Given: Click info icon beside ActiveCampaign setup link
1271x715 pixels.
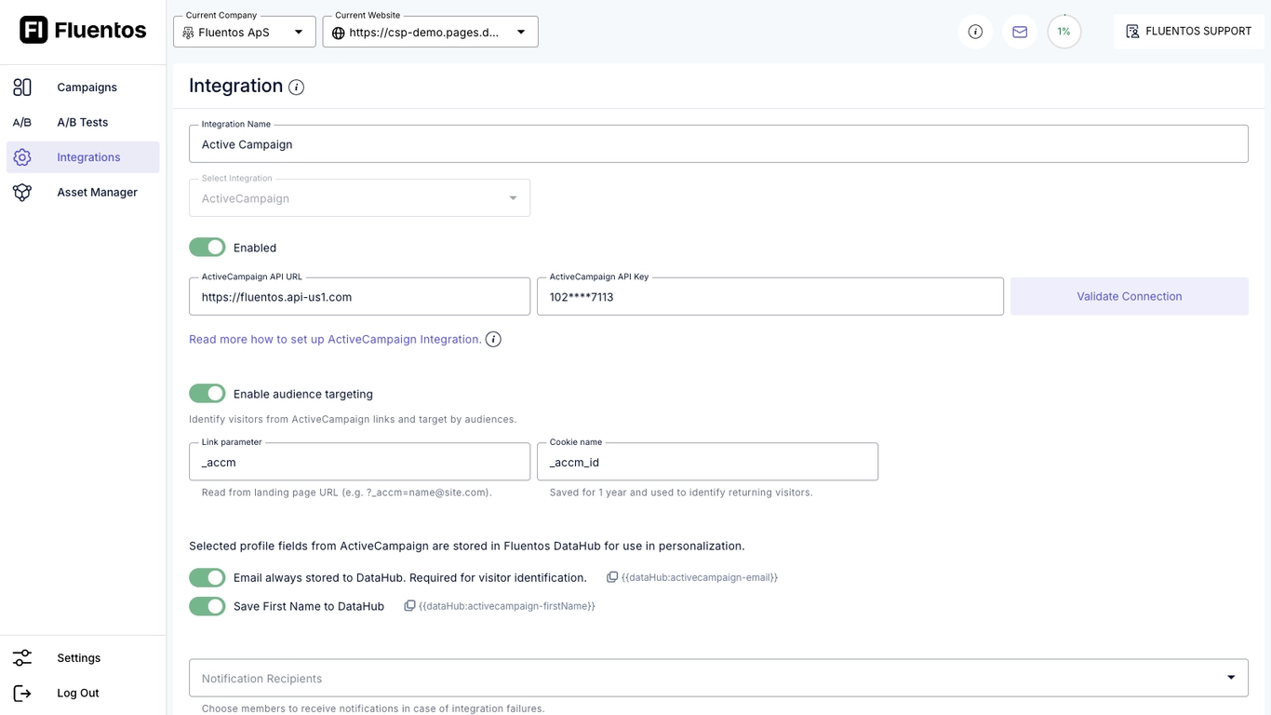Looking at the screenshot, I should tap(493, 339).
